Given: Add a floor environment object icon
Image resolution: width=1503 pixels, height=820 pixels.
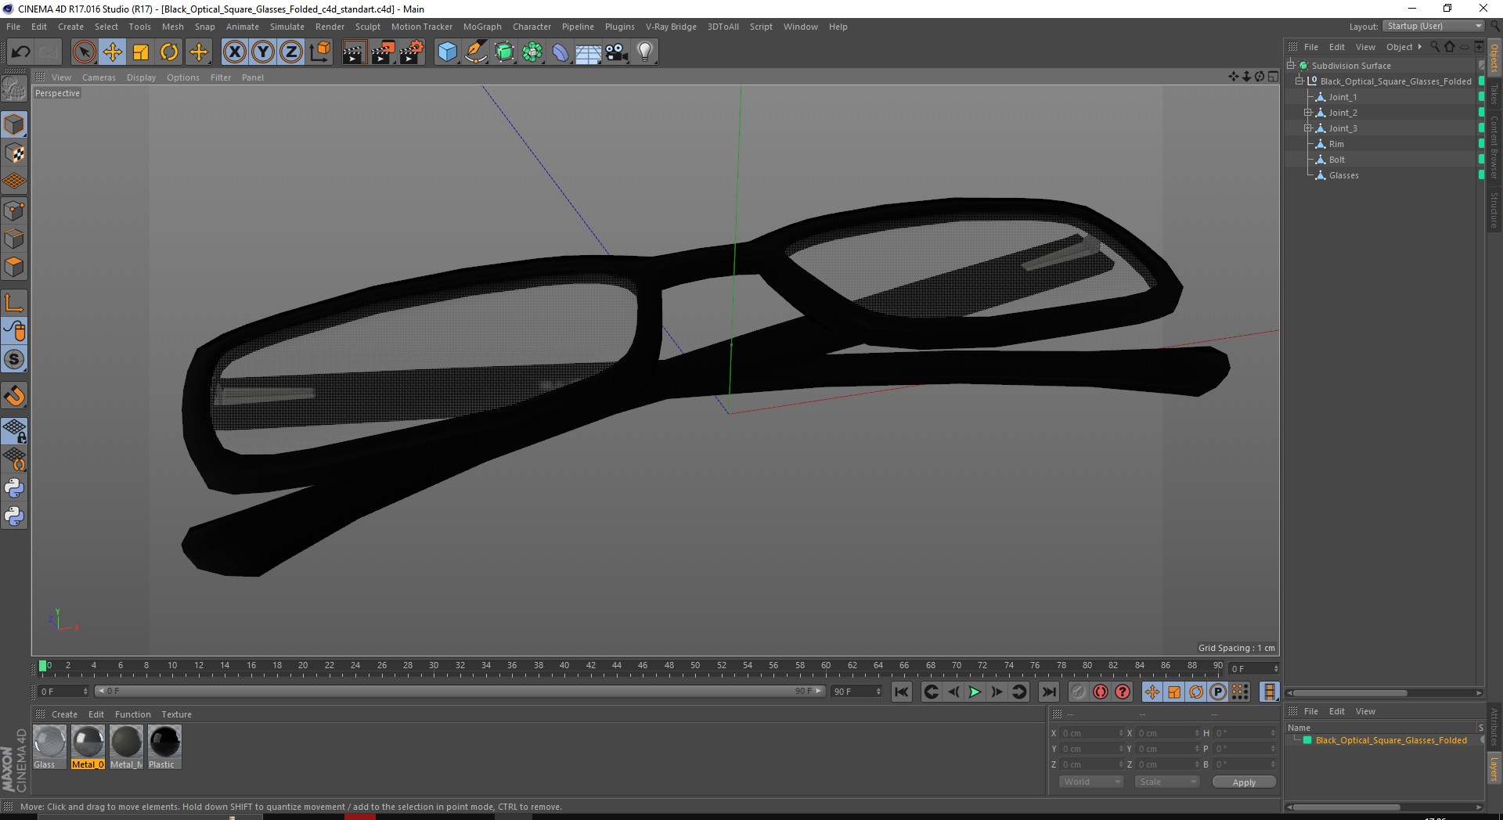Looking at the screenshot, I should pyautogui.click(x=588, y=52).
